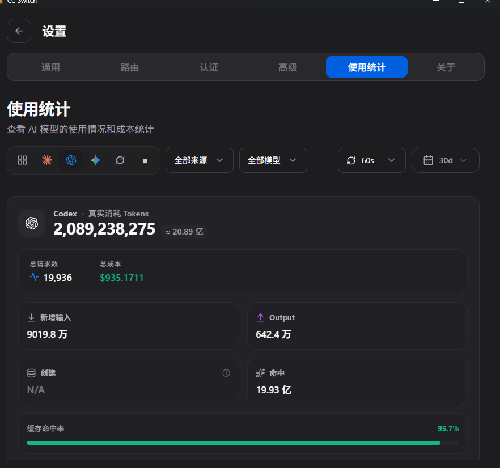Click the 缓存命中率 progress bar
Image resolution: width=500 pixels, height=468 pixels.
(243, 443)
